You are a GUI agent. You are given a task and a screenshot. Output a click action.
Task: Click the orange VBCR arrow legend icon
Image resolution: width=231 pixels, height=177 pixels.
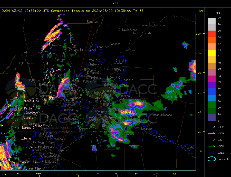pos(211,134)
